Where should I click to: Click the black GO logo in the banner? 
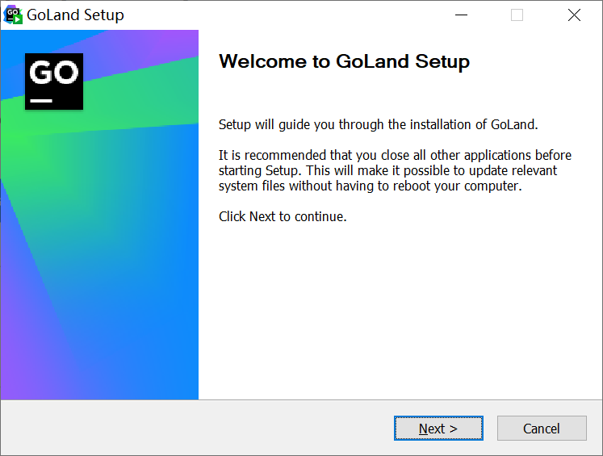pyautogui.click(x=54, y=81)
